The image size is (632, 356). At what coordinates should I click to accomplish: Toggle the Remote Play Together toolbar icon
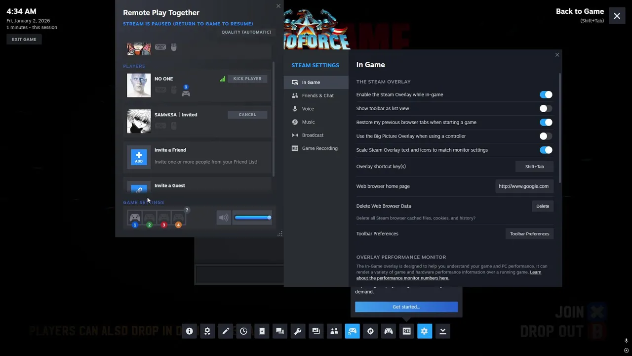click(352, 331)
